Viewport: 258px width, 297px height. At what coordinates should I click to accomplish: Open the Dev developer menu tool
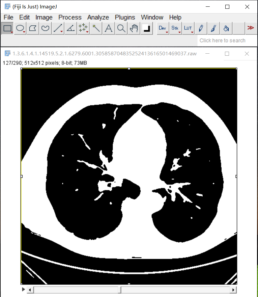(163, 28)
